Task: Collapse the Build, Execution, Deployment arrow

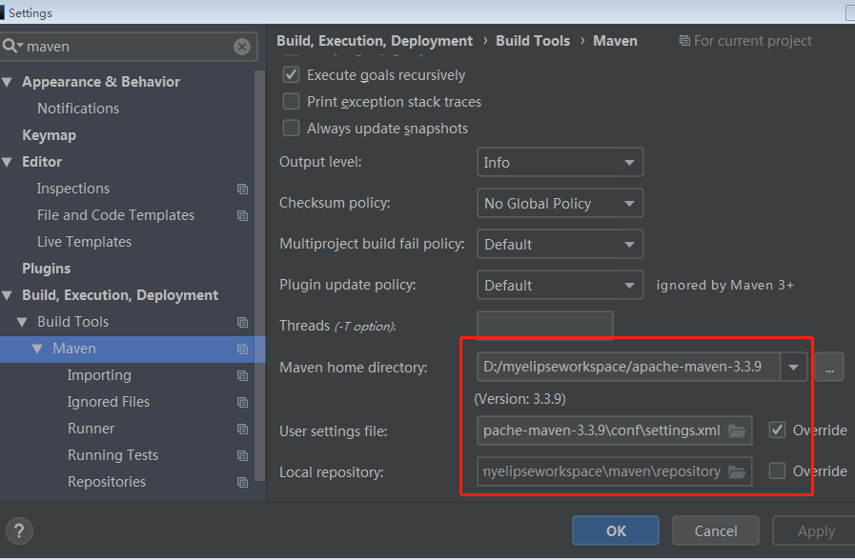Action: coord(7,296)
